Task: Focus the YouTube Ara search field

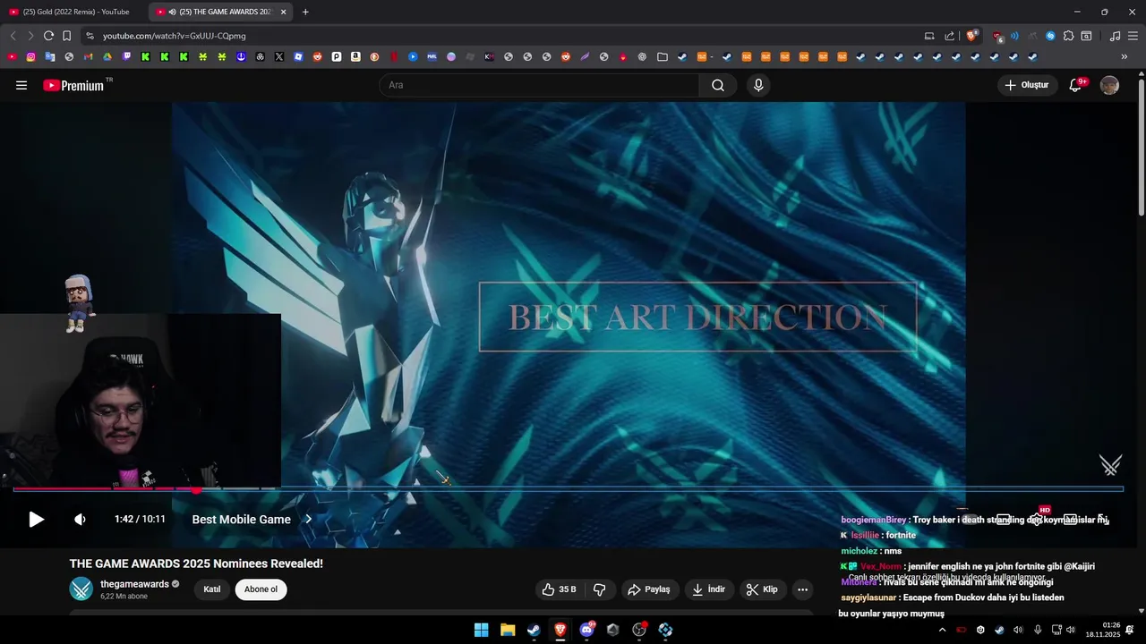Action: (539, 85)
